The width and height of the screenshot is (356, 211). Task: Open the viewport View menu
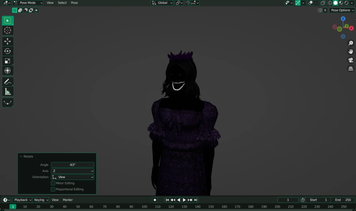[x=50, y=3]
